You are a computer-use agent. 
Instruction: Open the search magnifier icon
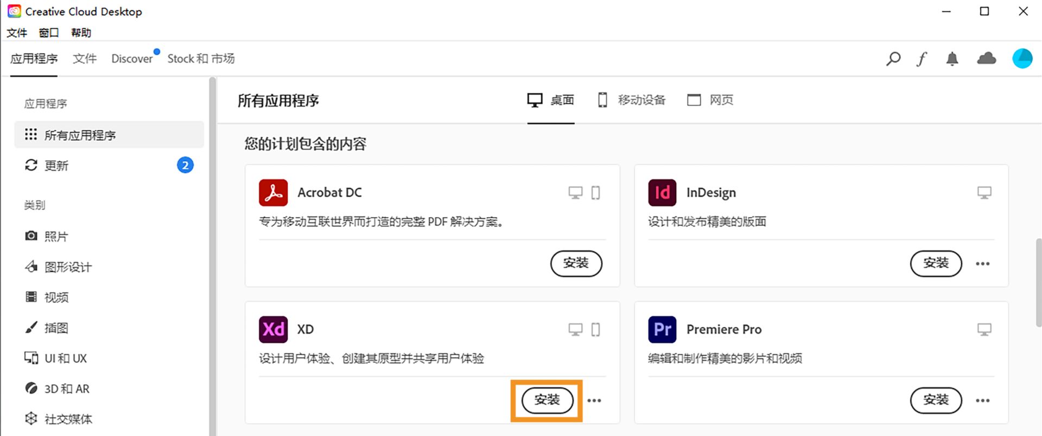point(893,58)
